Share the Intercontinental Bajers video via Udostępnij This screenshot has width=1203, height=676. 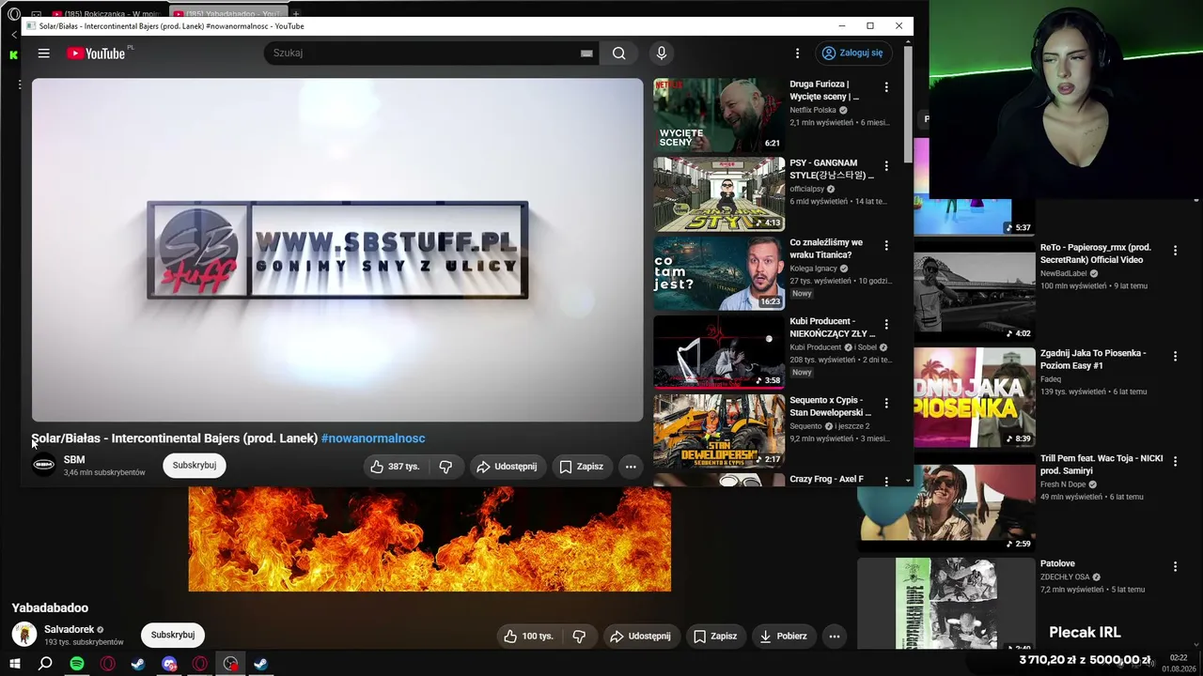tap(507, 467)
